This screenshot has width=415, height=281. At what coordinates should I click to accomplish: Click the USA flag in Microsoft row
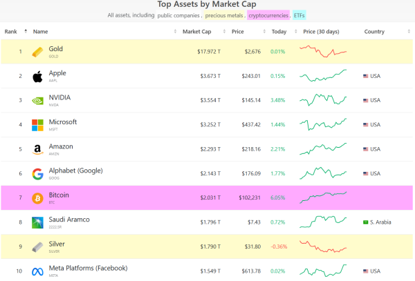tap(365, 125)
